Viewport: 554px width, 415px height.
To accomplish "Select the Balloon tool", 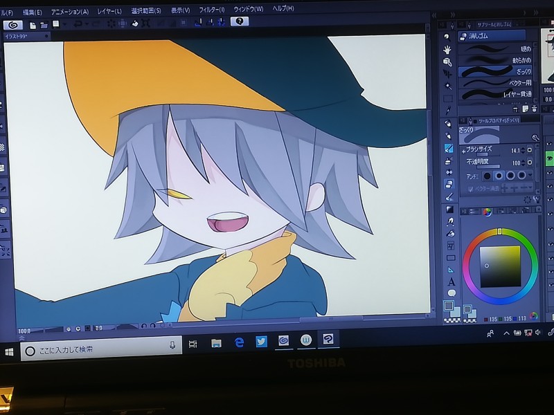I will tap(452, 293).
